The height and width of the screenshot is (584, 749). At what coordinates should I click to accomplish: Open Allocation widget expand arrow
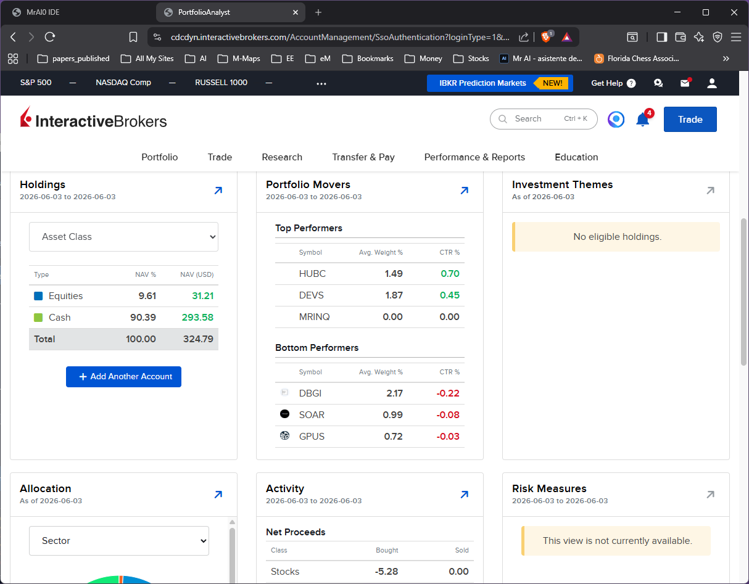(218, 495)
